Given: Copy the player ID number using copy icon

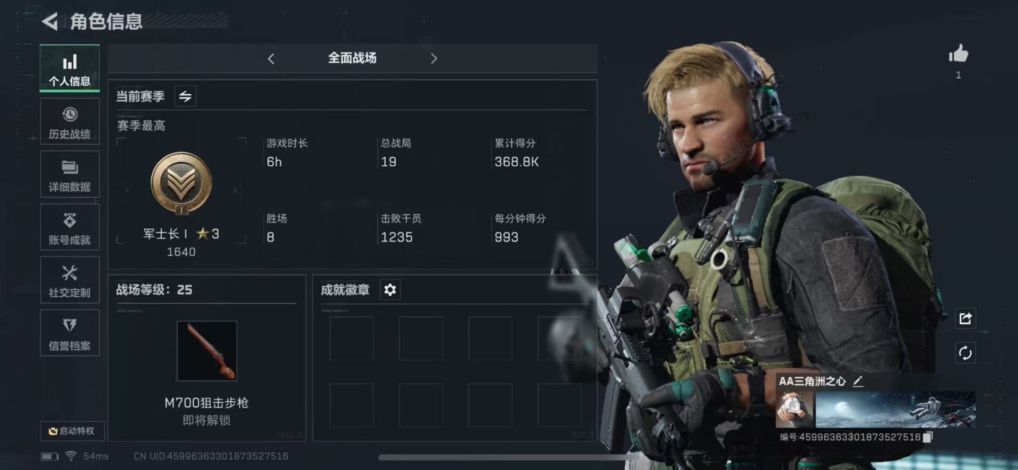Looking at the screenshot, I should point(927,437).
